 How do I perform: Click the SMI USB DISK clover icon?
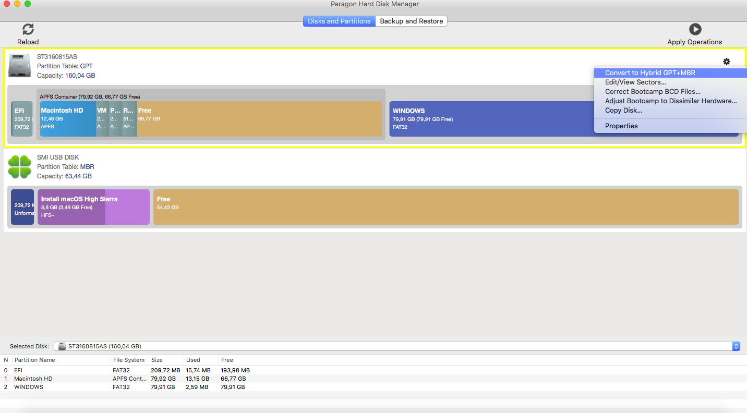click(20, 167)
